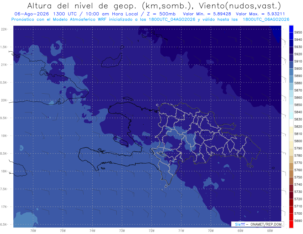
Task: Click the '74W' longitude label
Action: pos(92,231)
